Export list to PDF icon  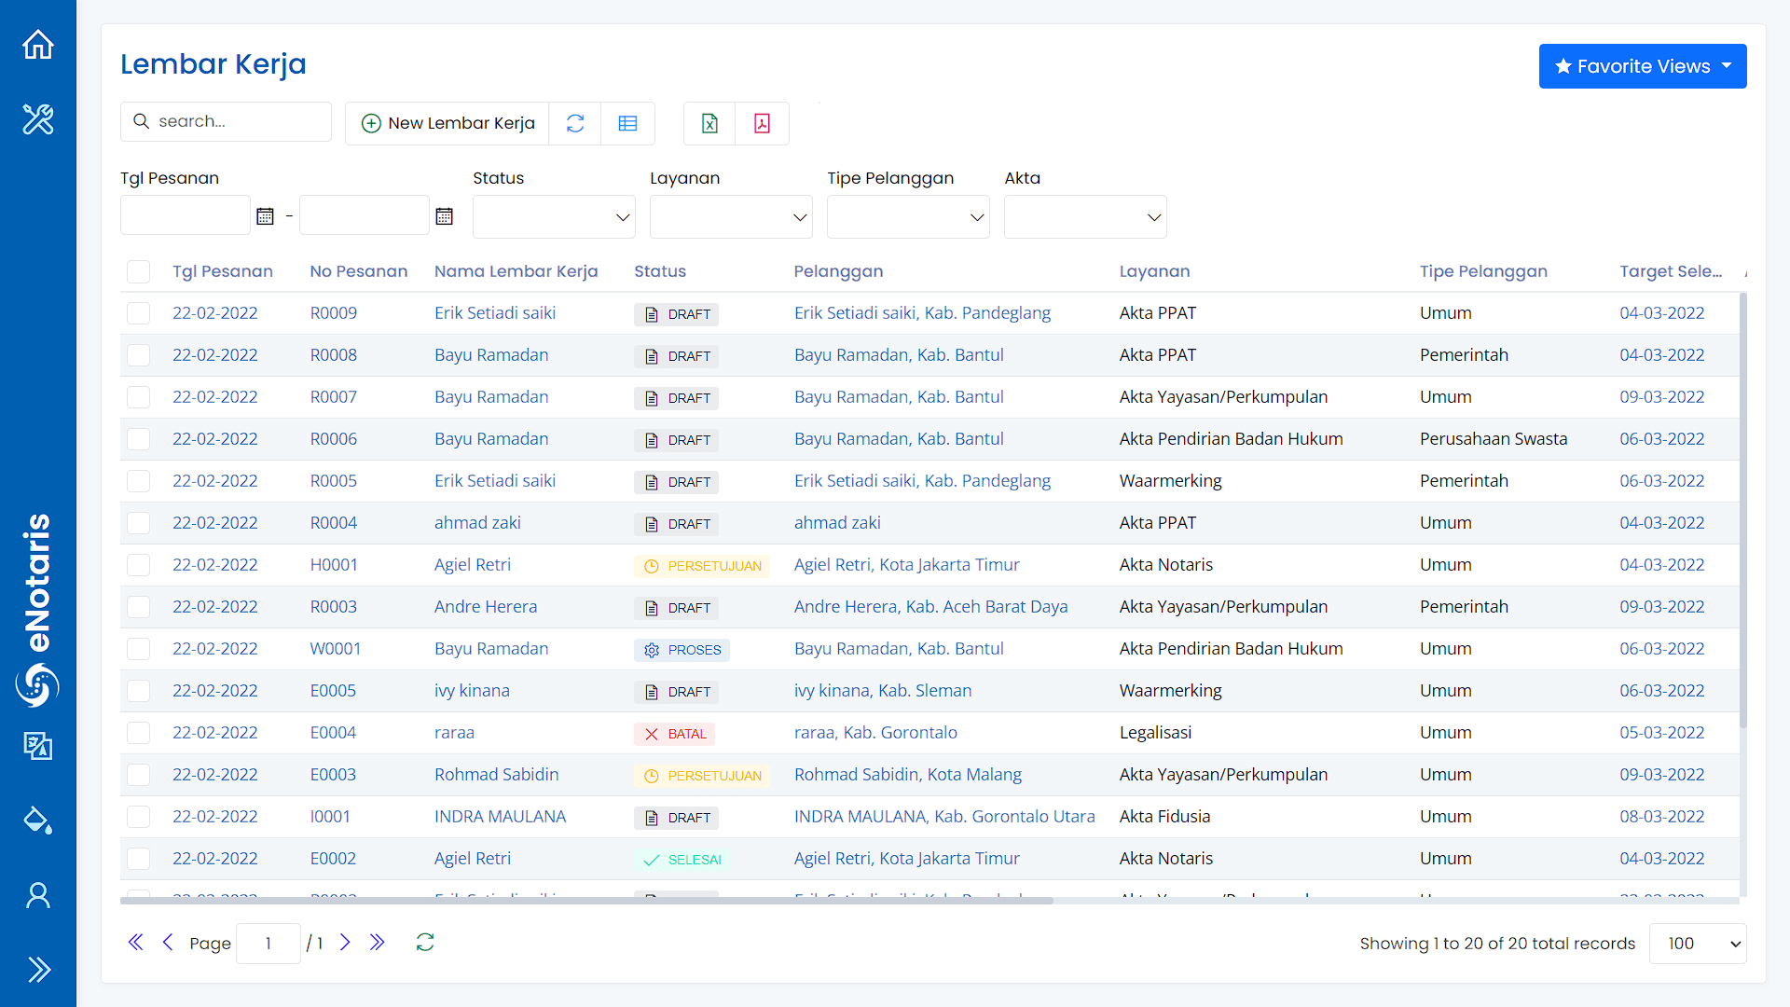762,123
